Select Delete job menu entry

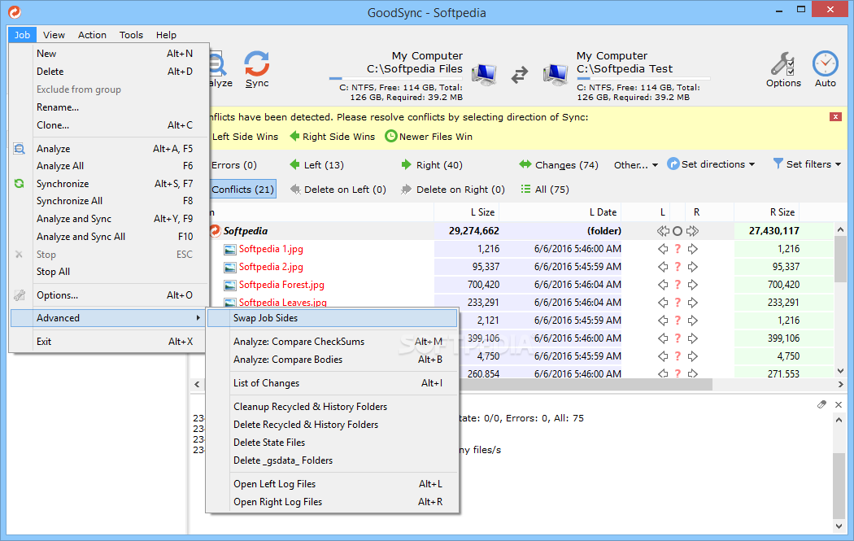click(109, 72)
